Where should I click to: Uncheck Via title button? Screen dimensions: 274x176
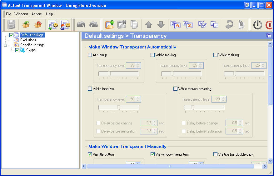tap(90, 154)
